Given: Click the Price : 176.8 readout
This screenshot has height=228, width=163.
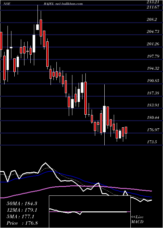Looking at the screenshot, I should [22, 223].
